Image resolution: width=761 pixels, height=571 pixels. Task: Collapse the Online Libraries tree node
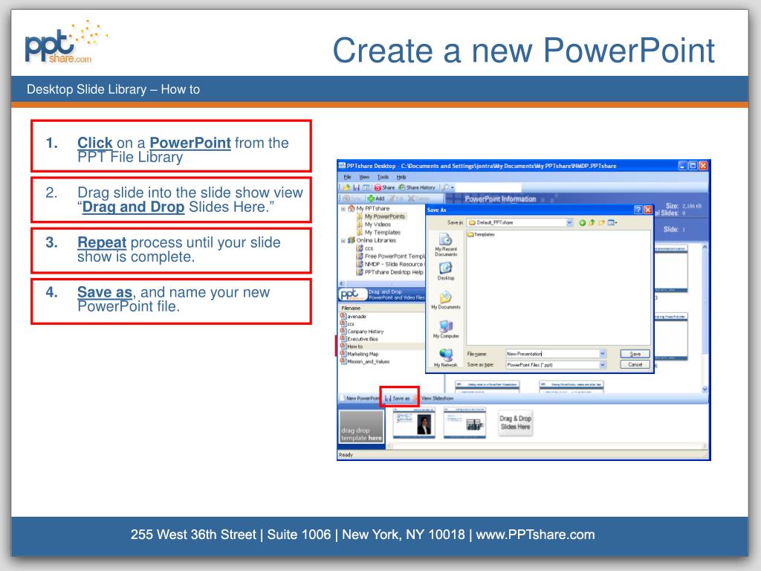pos(343,240)
